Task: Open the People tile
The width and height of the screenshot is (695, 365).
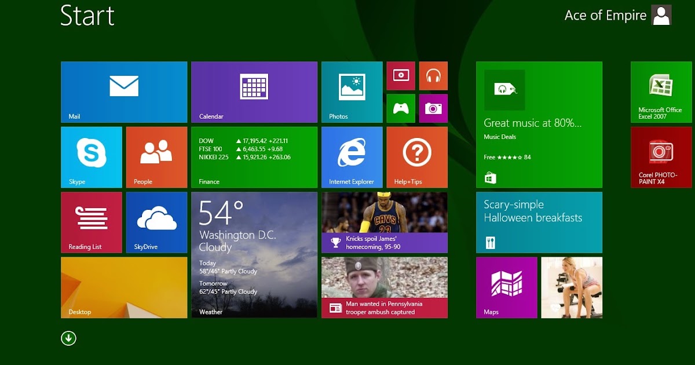Action: [x=156, y=157]
